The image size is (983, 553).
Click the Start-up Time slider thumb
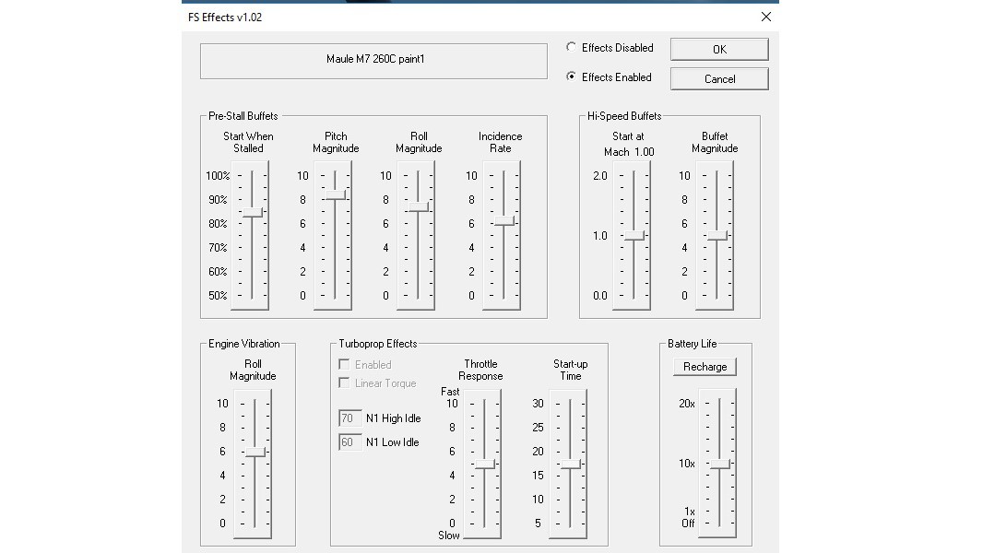tap(571, 464)
